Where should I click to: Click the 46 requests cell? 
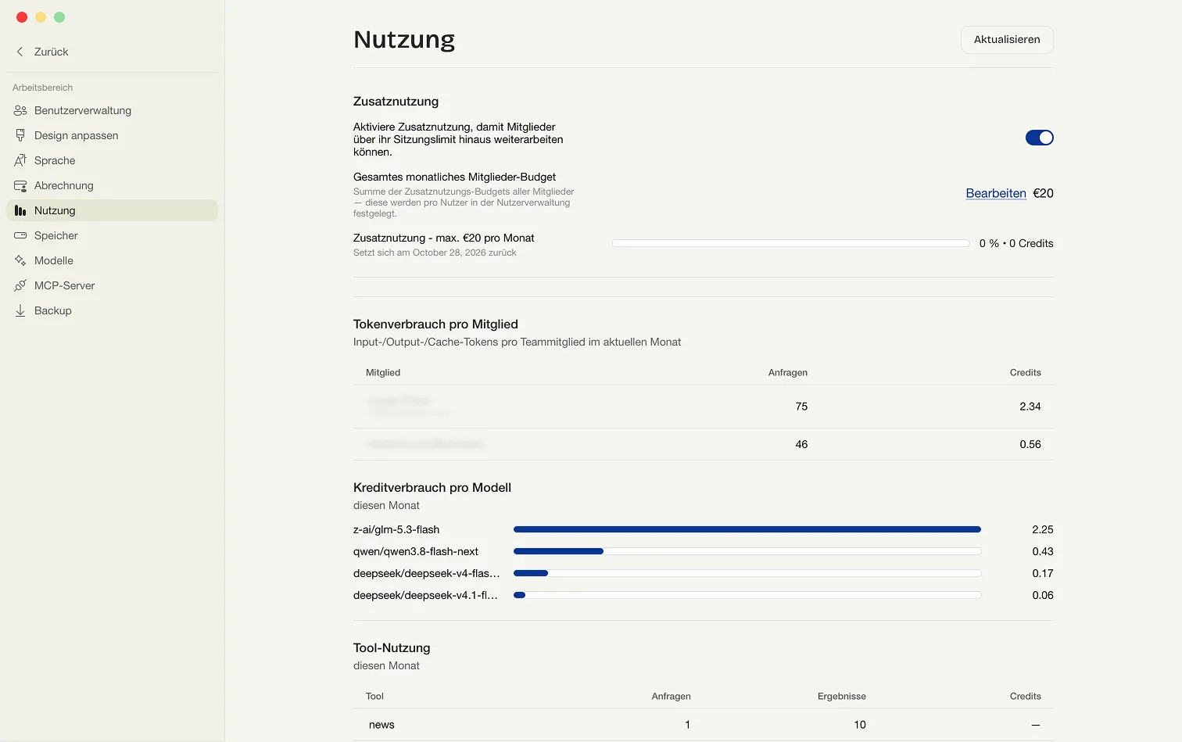tap(801, 444)
